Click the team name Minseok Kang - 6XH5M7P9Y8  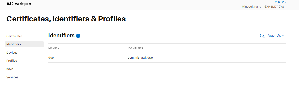263,7
